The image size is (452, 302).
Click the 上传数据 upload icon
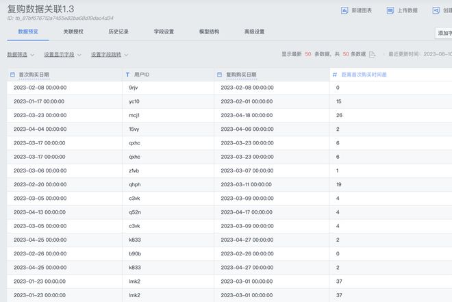[x=390, y=11]
